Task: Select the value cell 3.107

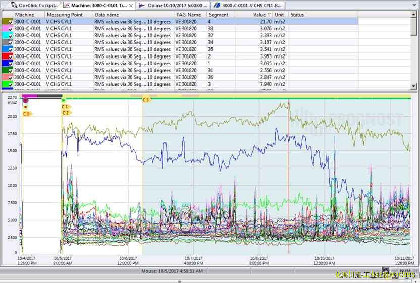Action: point(253,42)
